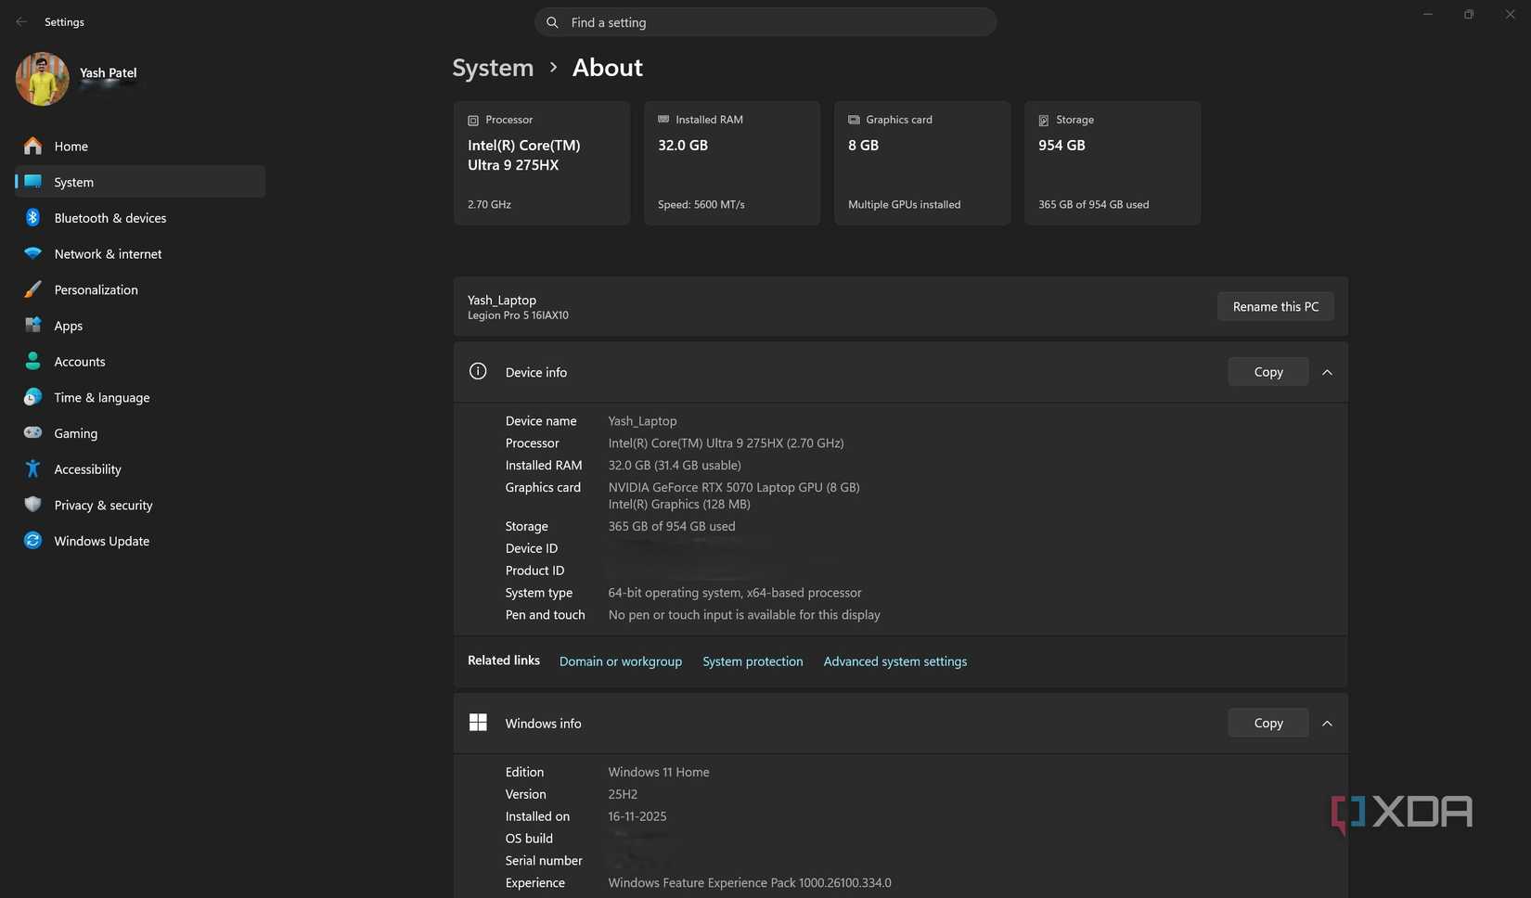Open Gaming settings

[x=140, y=432]
